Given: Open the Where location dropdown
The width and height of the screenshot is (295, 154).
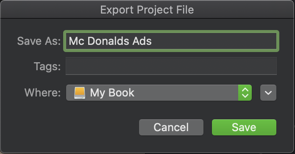Looking at the screenshot, I should pos(159,93).
